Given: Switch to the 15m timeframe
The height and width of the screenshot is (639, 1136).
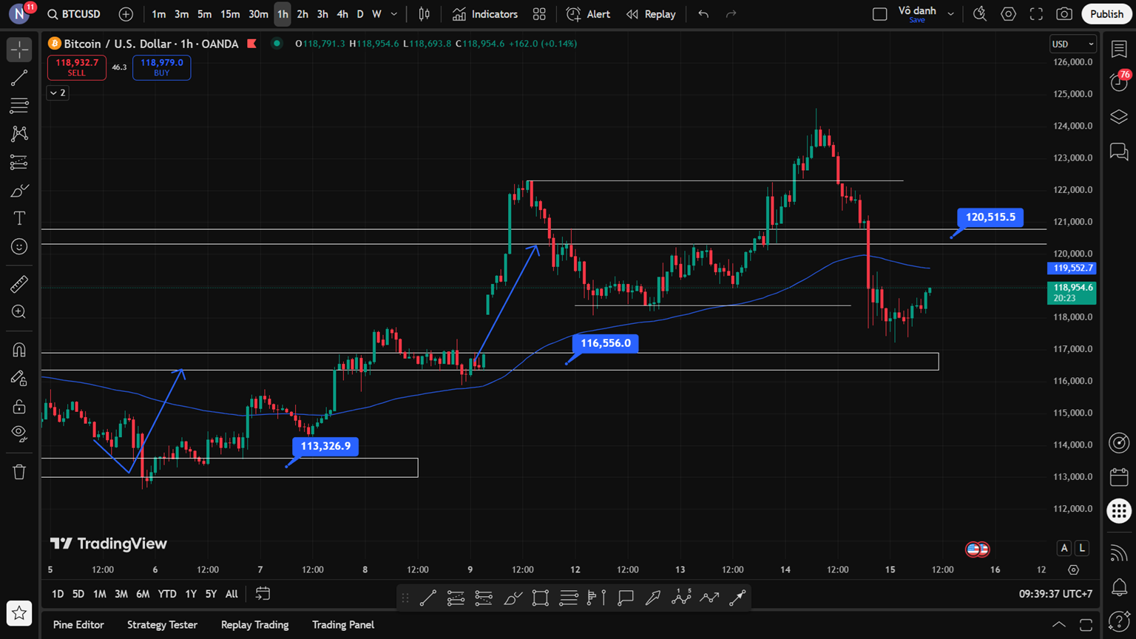Looking at the screenshot, I should coord(230,14).
